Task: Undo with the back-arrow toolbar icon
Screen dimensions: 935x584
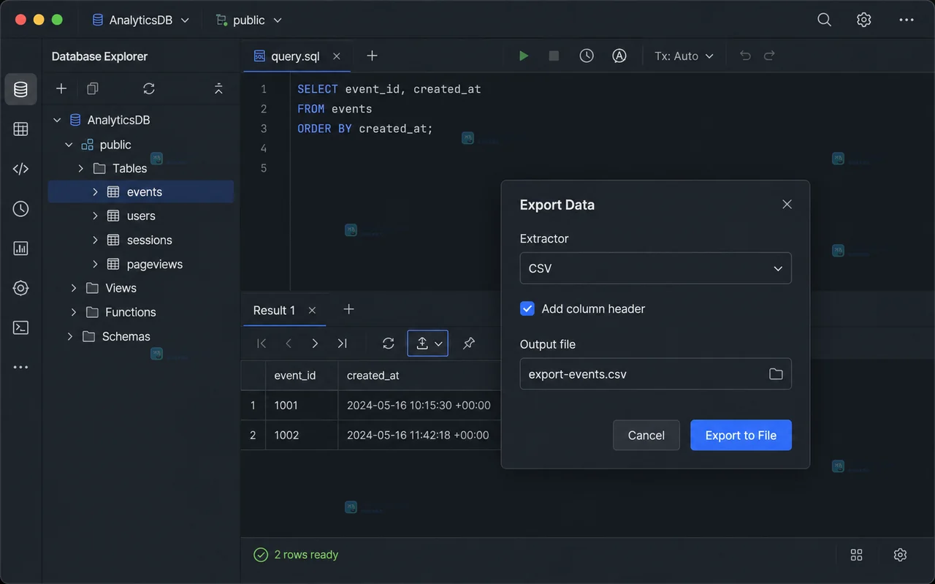Action: pos(745,56)
